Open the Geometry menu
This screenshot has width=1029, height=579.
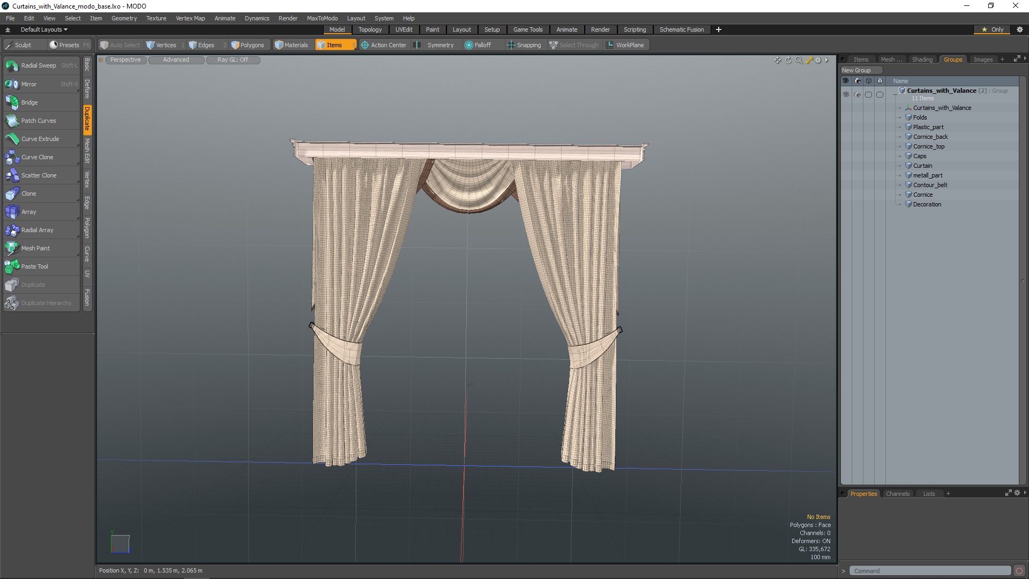click(x=124, y=18)
